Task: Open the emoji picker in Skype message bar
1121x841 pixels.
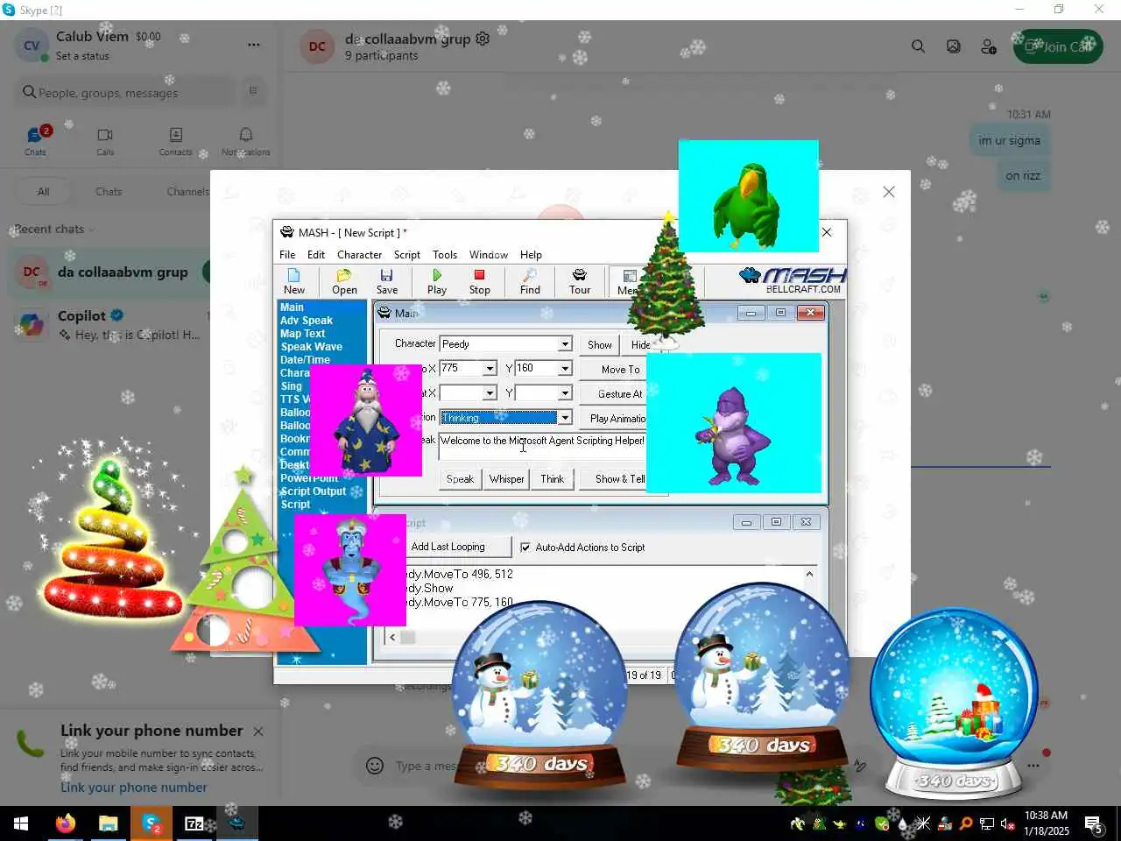Action: click(375, 766)
